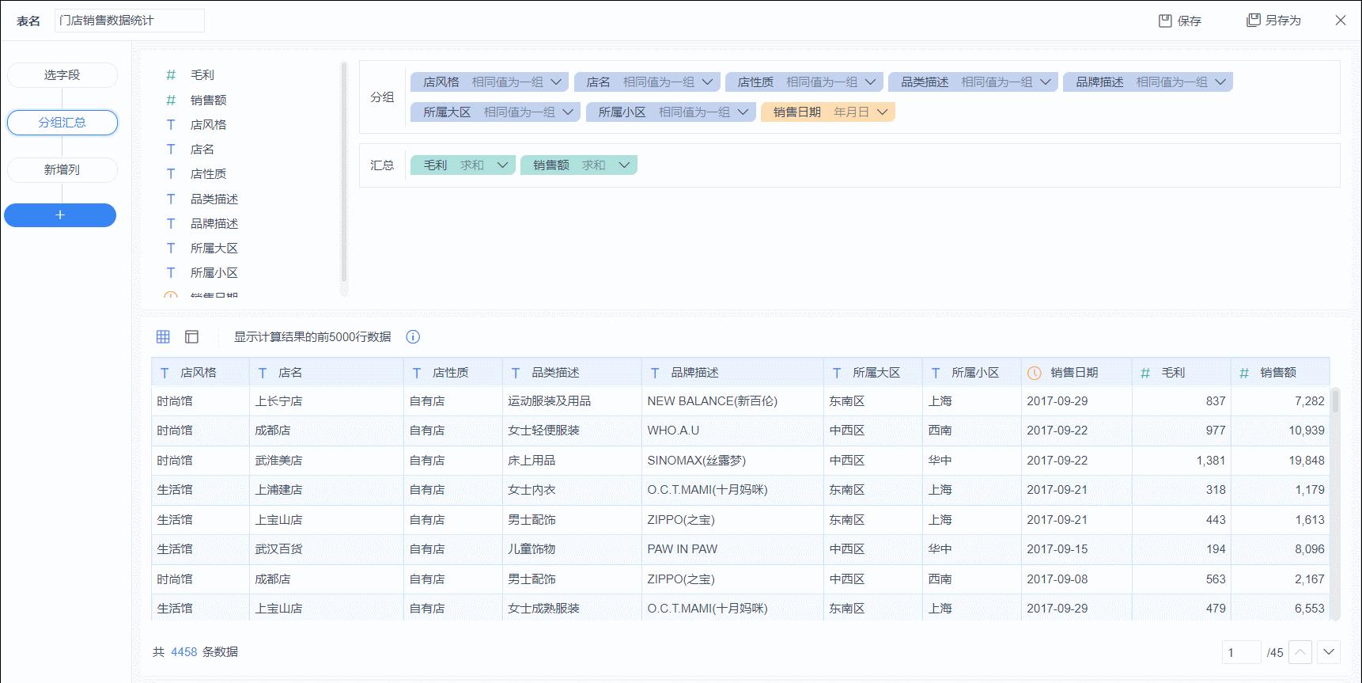
Task: Click the clock icon in 销售日期 column header
Action: coord(1034,373)
